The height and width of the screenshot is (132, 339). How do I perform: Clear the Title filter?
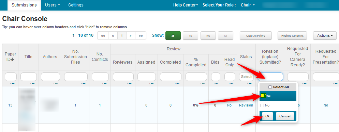pos(33,83)
